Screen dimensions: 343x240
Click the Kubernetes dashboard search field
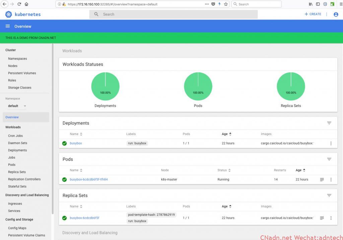174,14
